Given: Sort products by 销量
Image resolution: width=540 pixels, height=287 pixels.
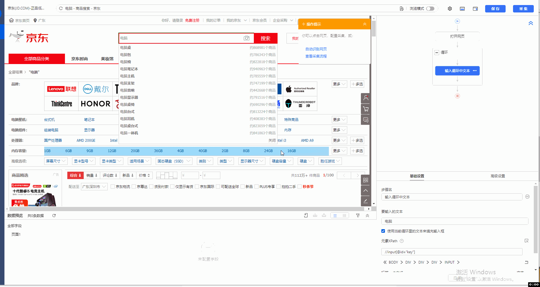Looking at the screenshot, I should pos(92,175).
